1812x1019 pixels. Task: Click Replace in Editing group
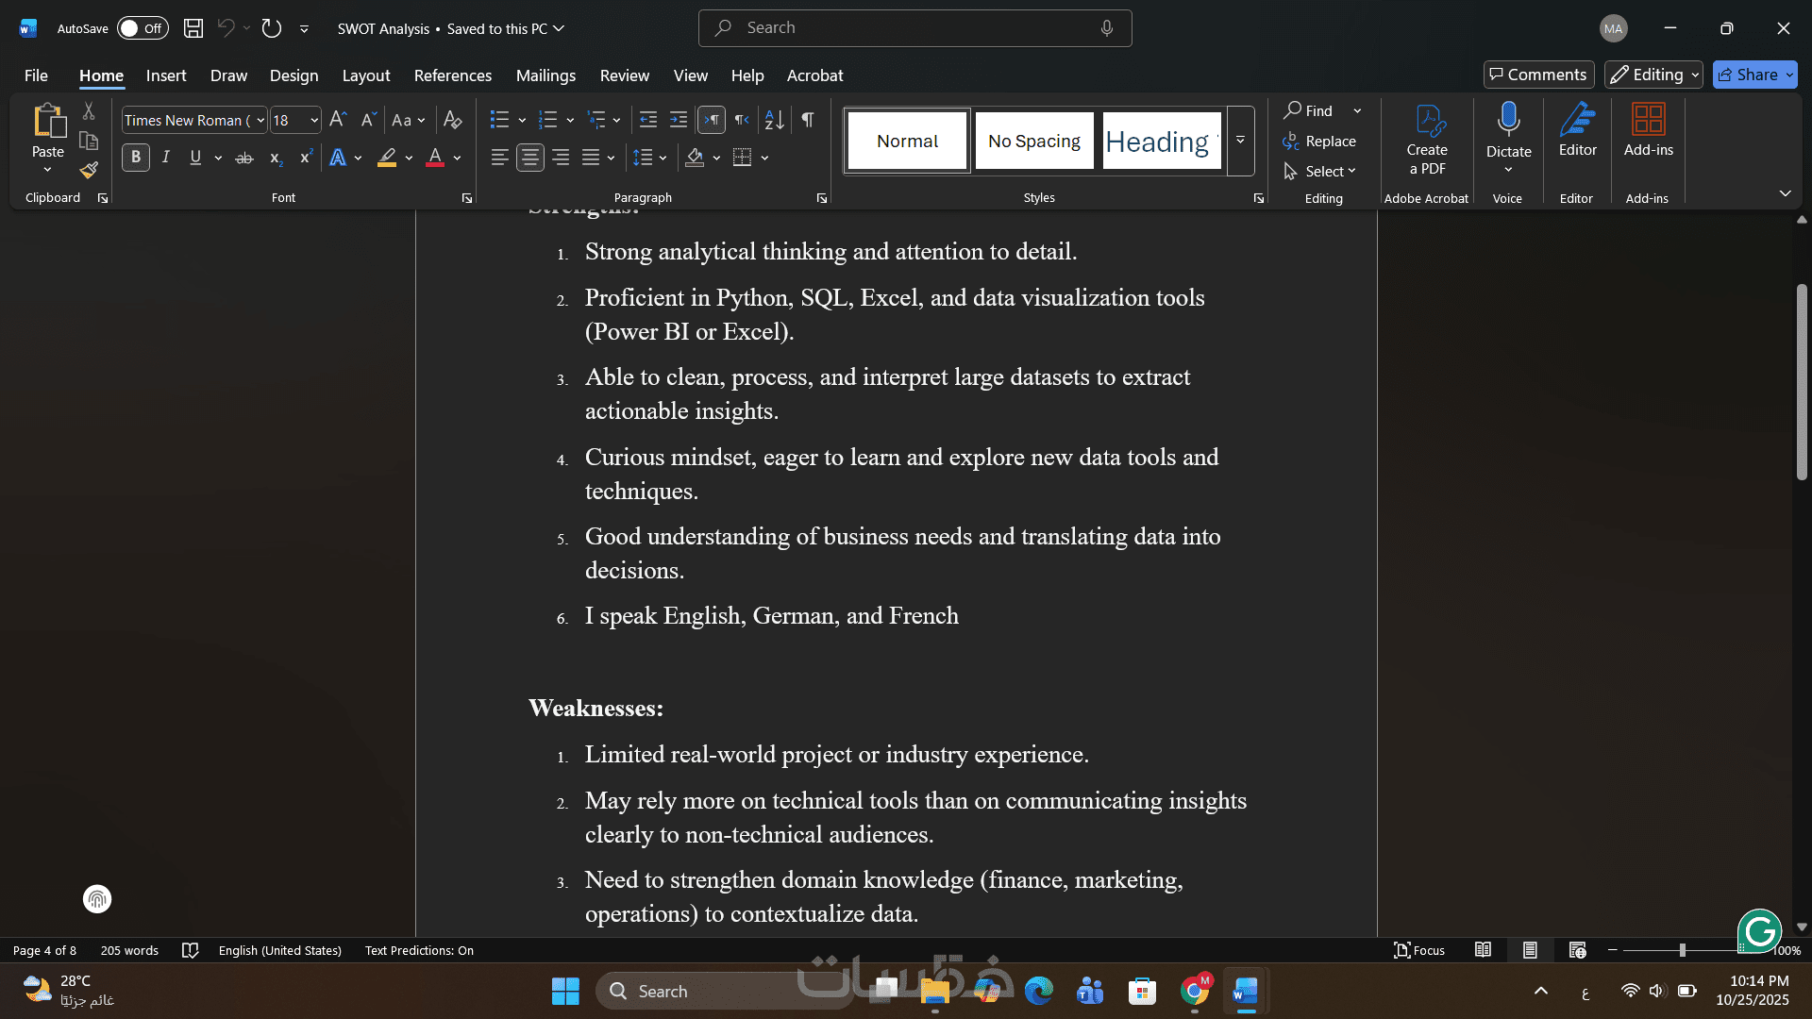click(x=1319, y=141)
